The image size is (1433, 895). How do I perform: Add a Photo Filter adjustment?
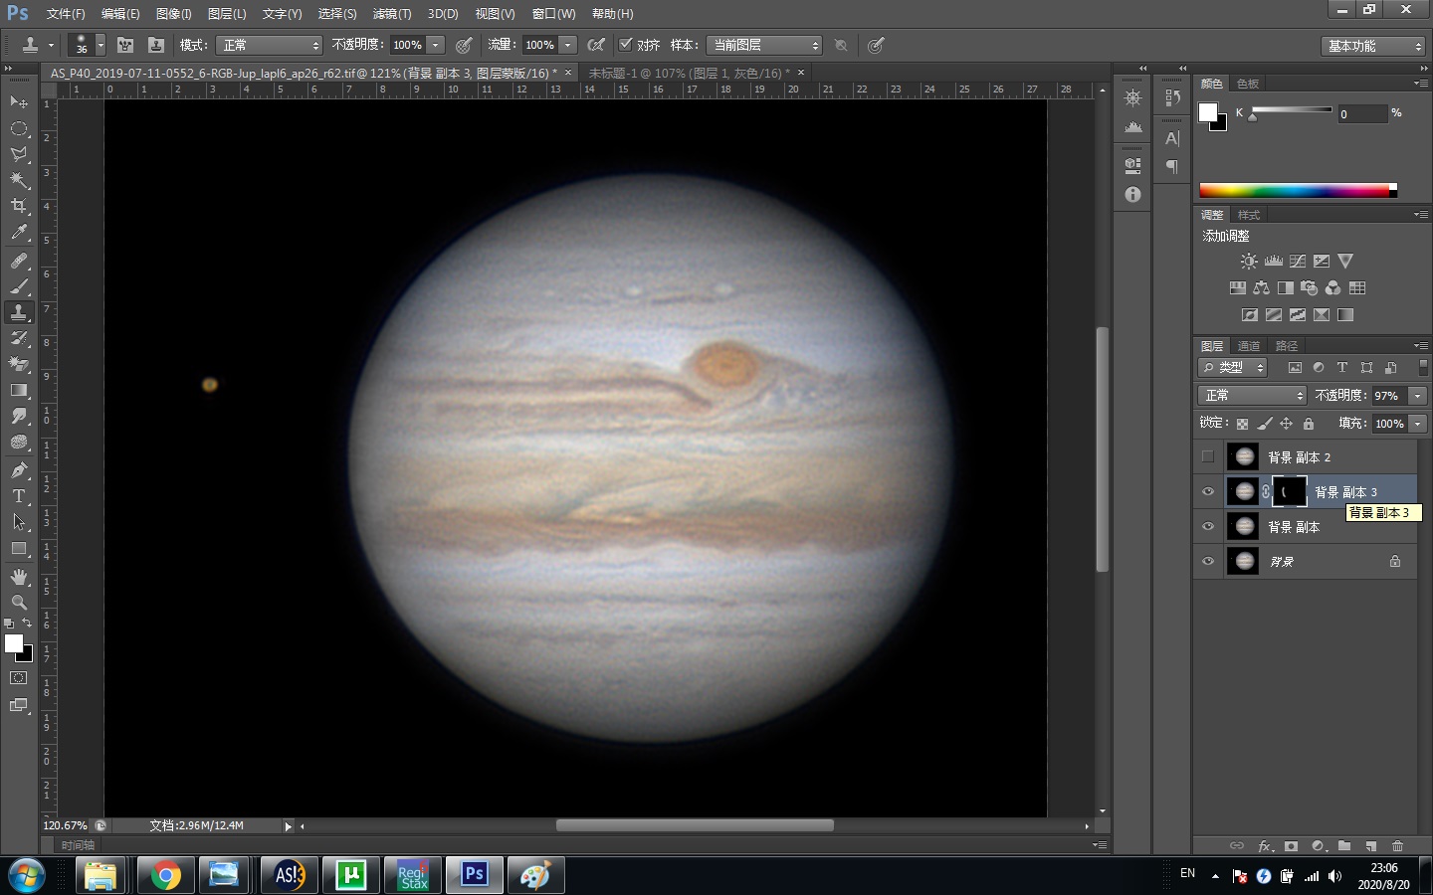1309,287
